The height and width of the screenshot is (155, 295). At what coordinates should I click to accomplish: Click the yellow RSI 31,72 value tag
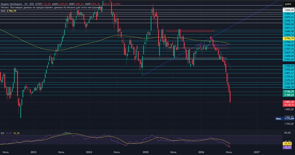pyautogui.click(x=287, y=144)
